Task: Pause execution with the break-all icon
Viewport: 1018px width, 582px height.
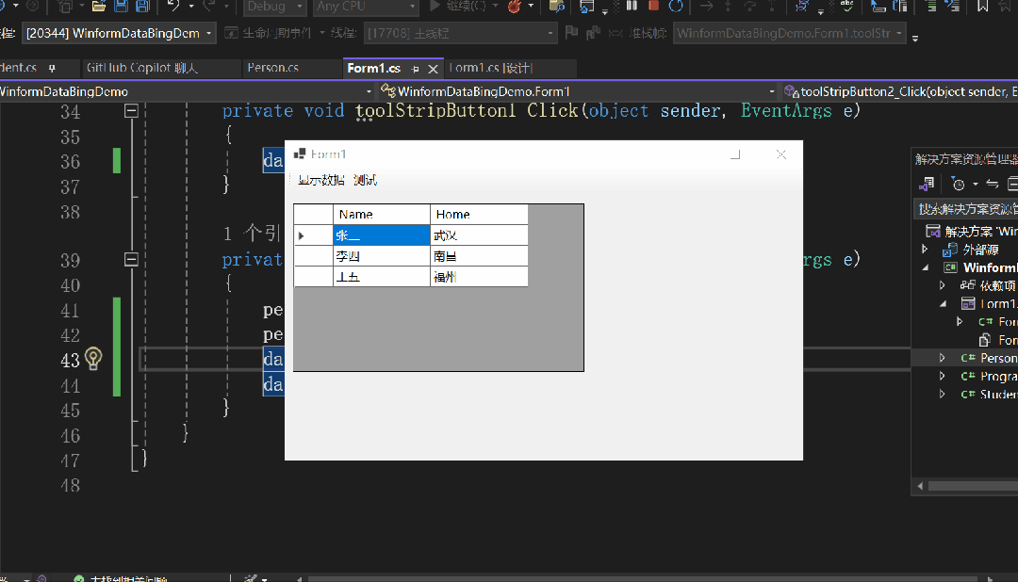Action: point(632,6)
